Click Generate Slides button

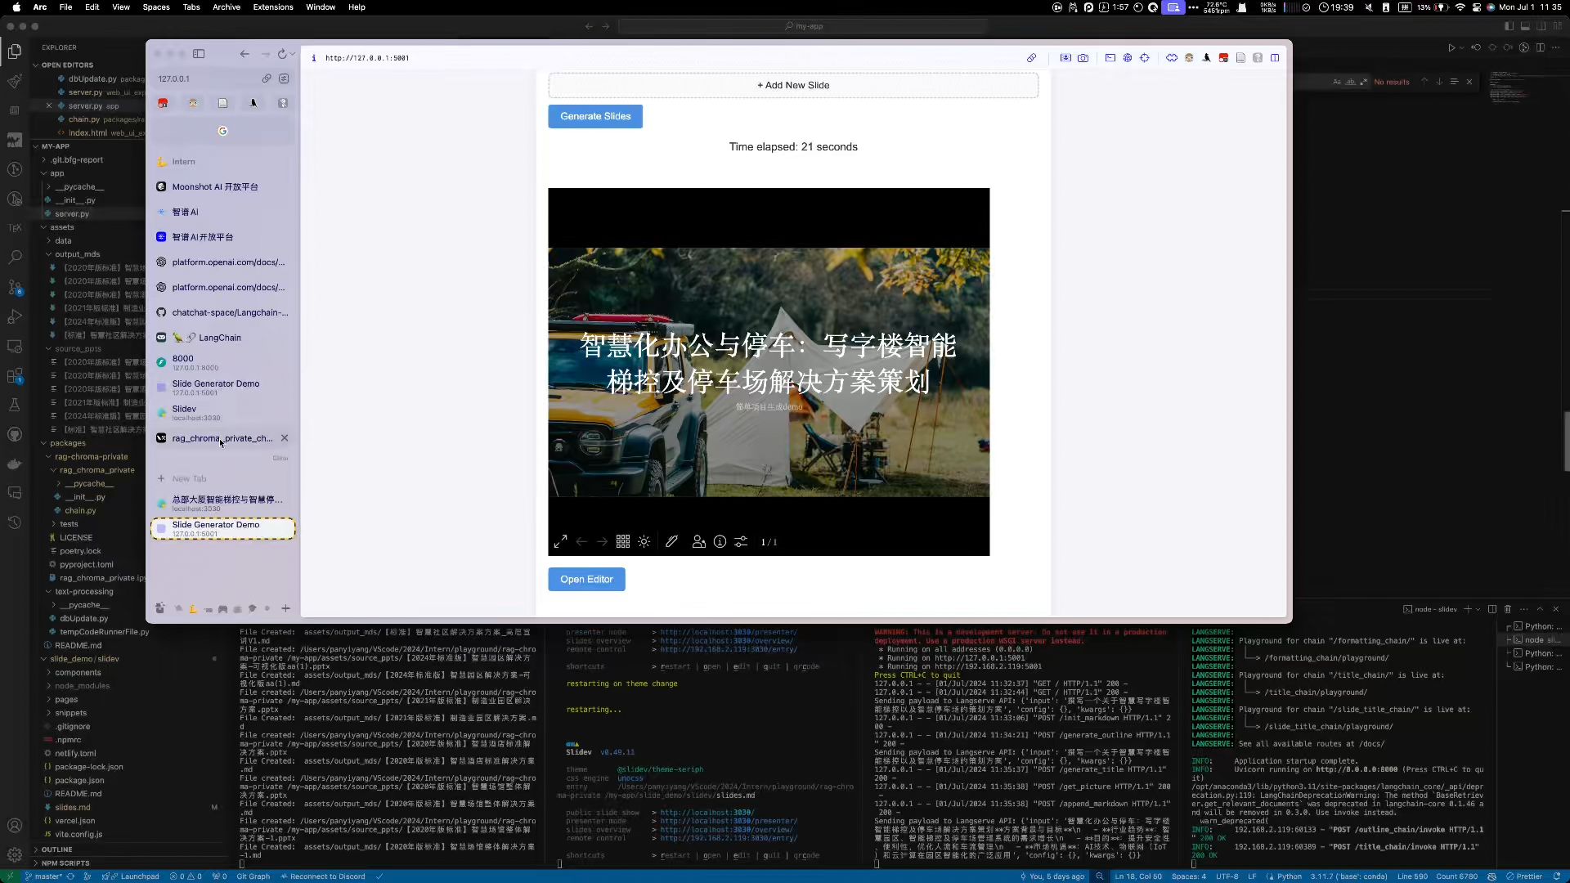coord(595,116)
